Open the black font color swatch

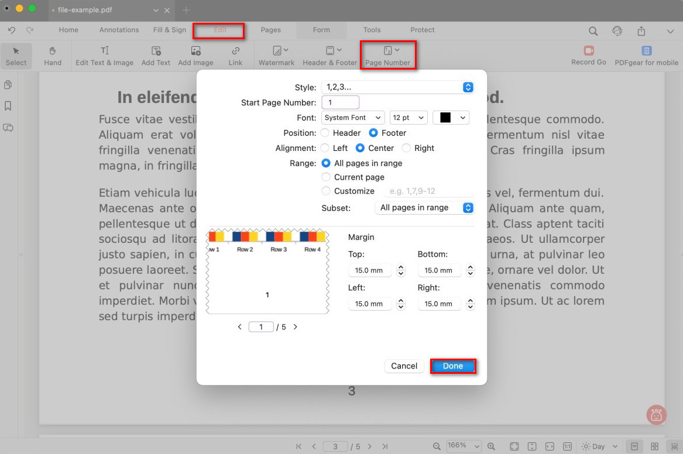click(x=451, y=118)
